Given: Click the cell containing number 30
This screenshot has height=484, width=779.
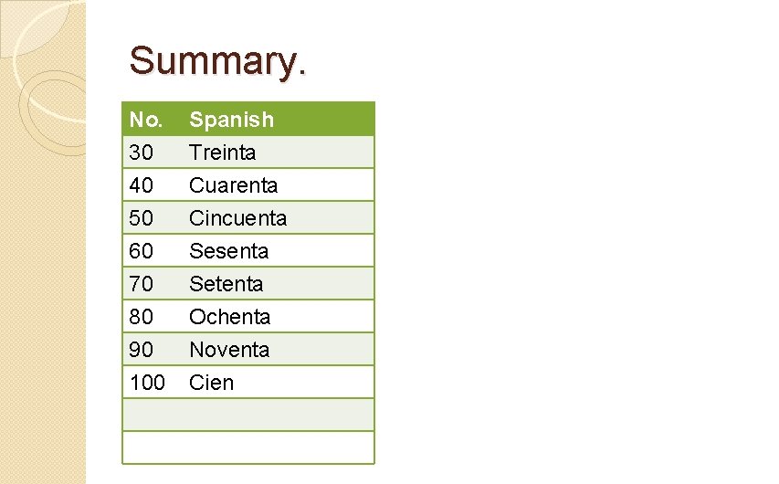Looking at the screenshot, I should point(142,153).
